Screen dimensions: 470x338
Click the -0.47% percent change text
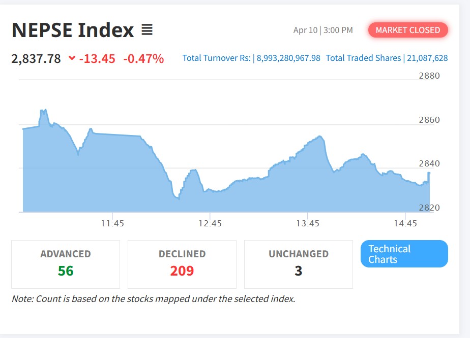(x=143, y=58)
